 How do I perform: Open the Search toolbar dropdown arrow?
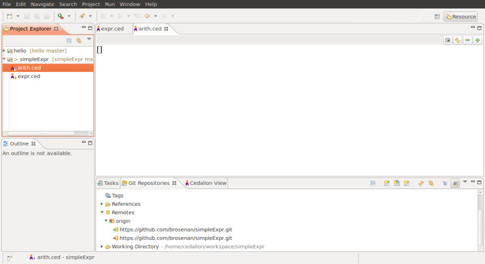(x=91, y=16)
